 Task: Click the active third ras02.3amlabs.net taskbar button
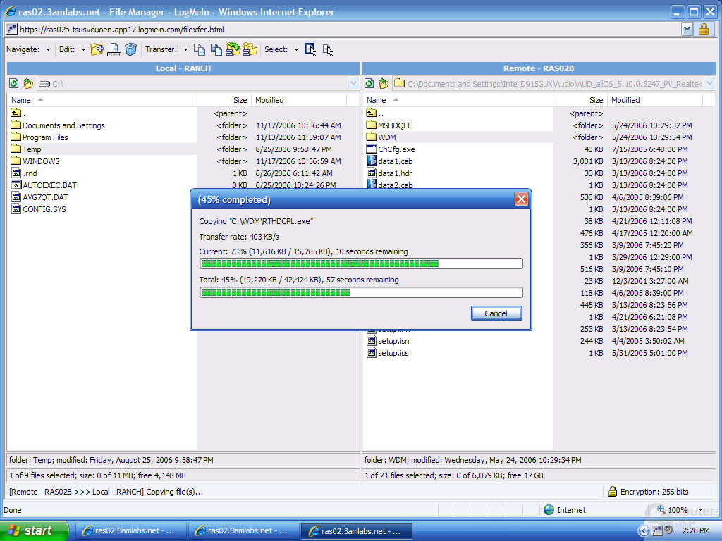356,531
